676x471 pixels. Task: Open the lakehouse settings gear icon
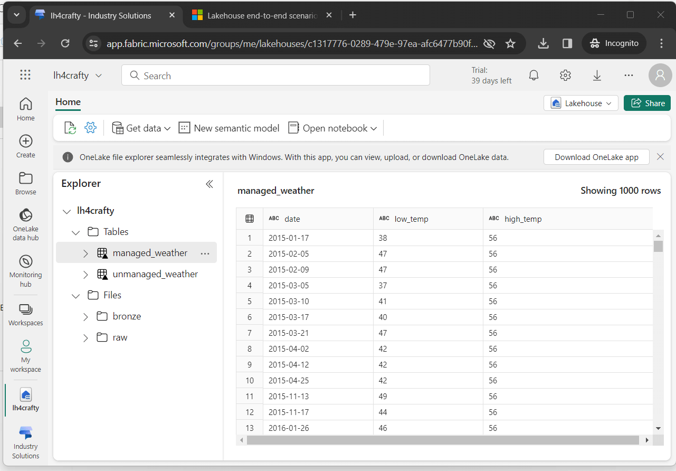pos(91,128)
